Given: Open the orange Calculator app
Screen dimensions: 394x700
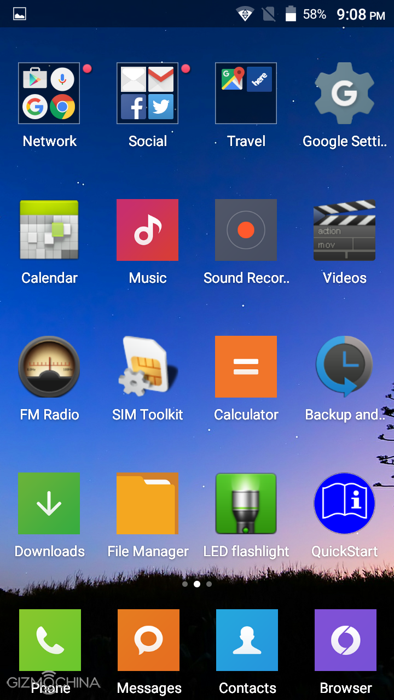Looking at the screenshot, I should pos(246,366).
